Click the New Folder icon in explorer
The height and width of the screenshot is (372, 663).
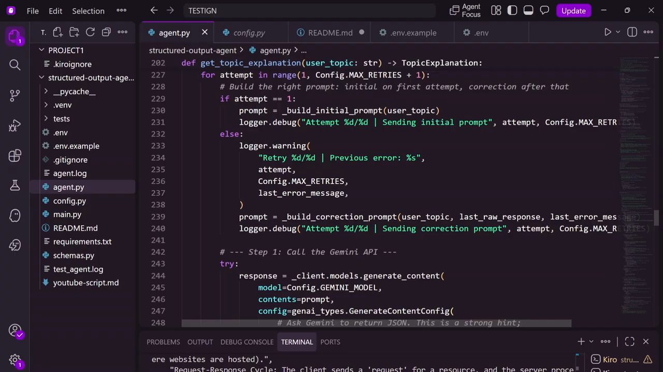point(74,32)
